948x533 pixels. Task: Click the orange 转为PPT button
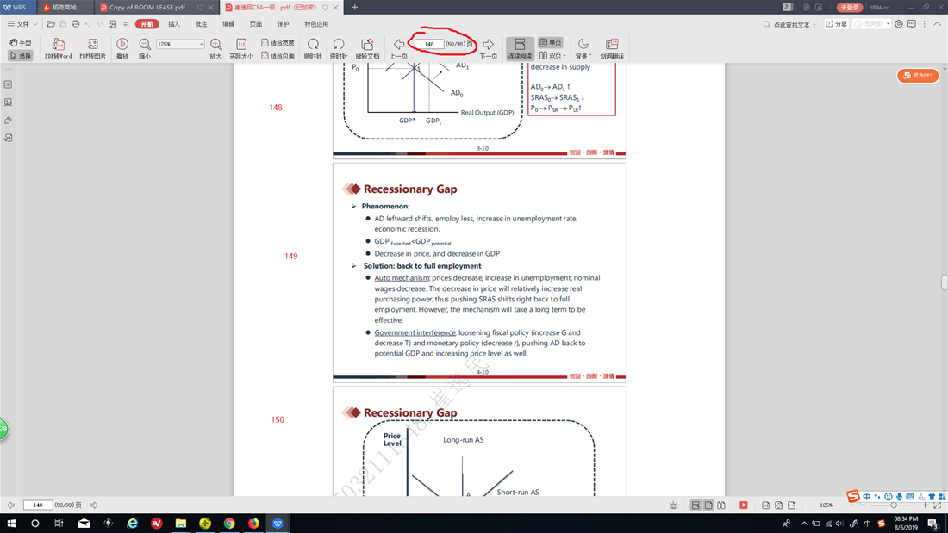[x=918, y=76]
